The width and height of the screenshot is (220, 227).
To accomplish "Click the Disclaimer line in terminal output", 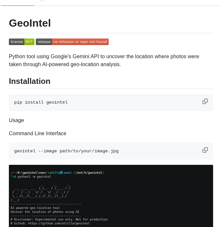I will point(60,219).
